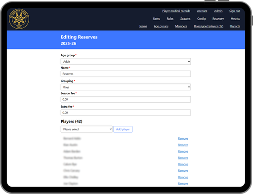Expand the Age group dropdown showing Adult
The height and width of the screenshot is (194, 253).
tap(126, 61)
